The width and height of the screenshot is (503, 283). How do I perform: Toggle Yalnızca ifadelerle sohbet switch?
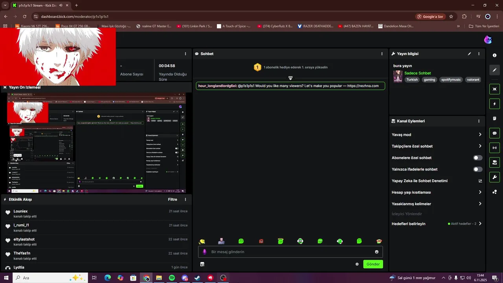pyautogui.click(x=477, y=169)
